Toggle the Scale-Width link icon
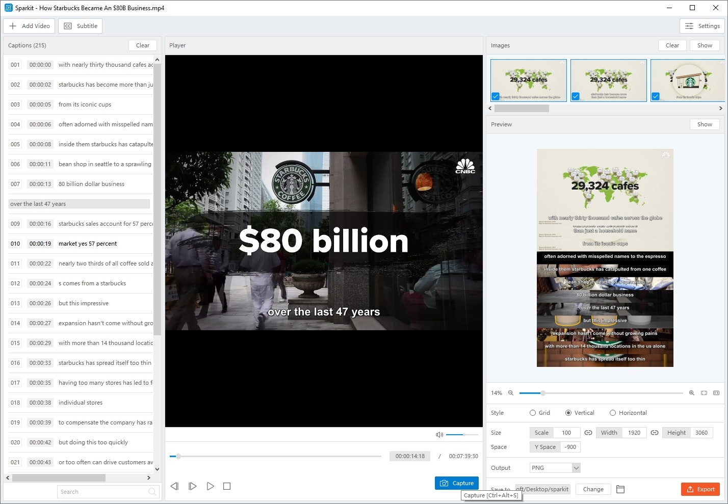728x504 pixels. [588, 433]
